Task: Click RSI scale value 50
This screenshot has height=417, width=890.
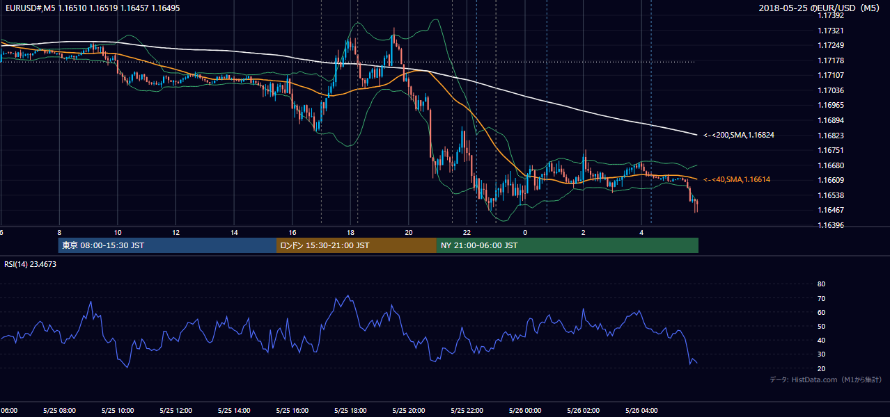Action: coord(821,326)
